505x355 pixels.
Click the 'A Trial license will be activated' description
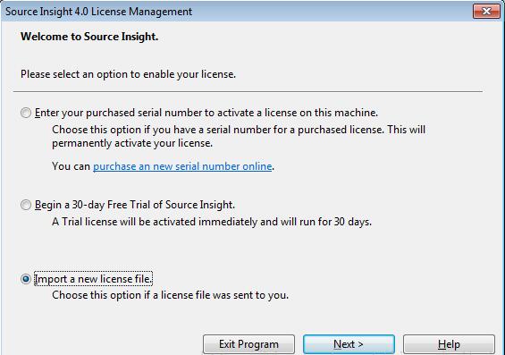point(212,222)
